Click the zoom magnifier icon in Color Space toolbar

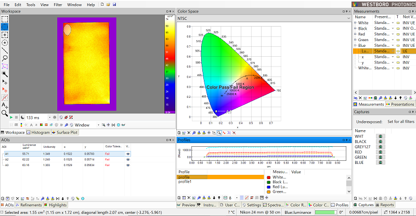219,133
